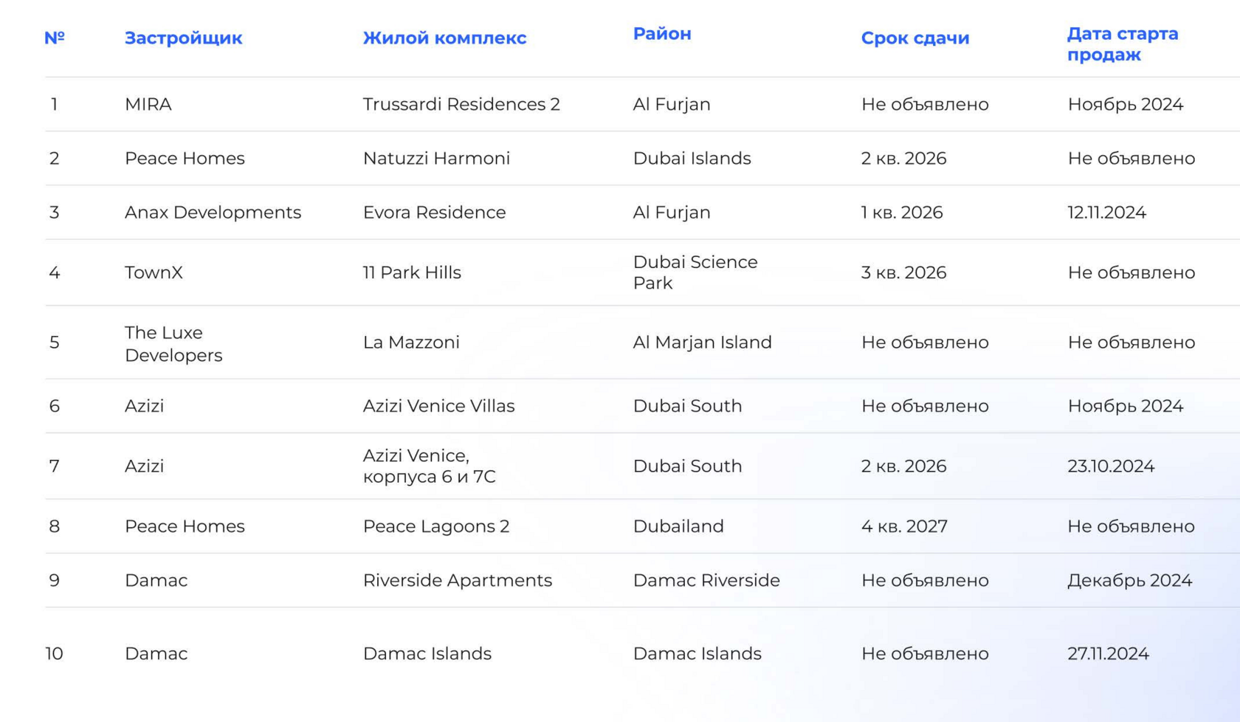Click "Evora Residence" complex name

(x=434, y=213)
